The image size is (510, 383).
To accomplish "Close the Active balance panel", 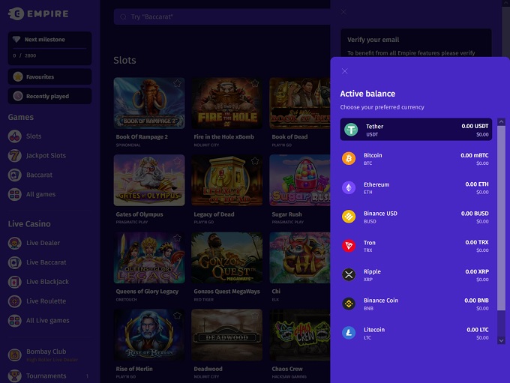I will pos(345,71).
